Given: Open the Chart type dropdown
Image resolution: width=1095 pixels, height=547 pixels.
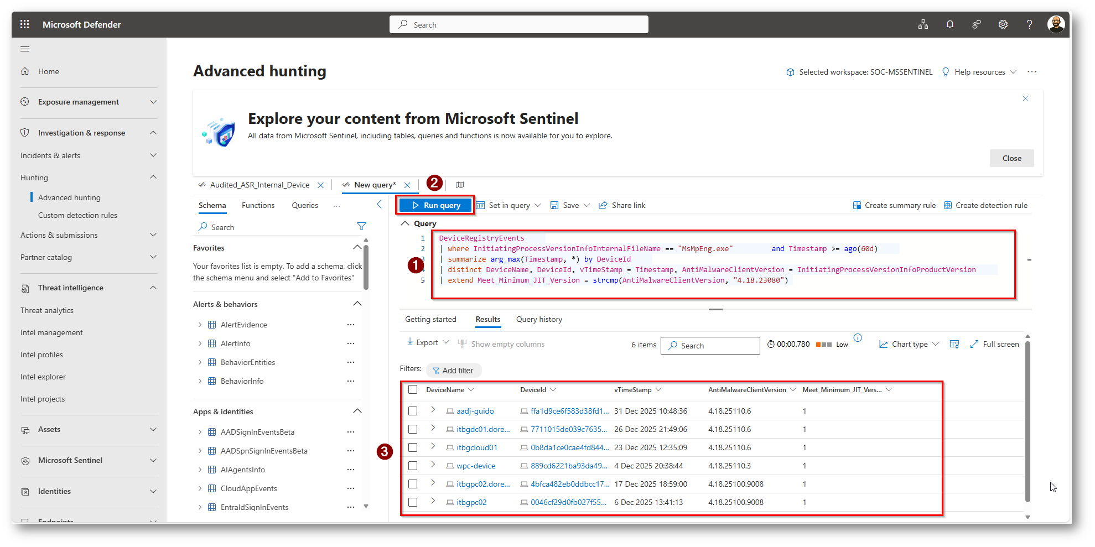Looking at the screenshot, I should tap(909, 344).
